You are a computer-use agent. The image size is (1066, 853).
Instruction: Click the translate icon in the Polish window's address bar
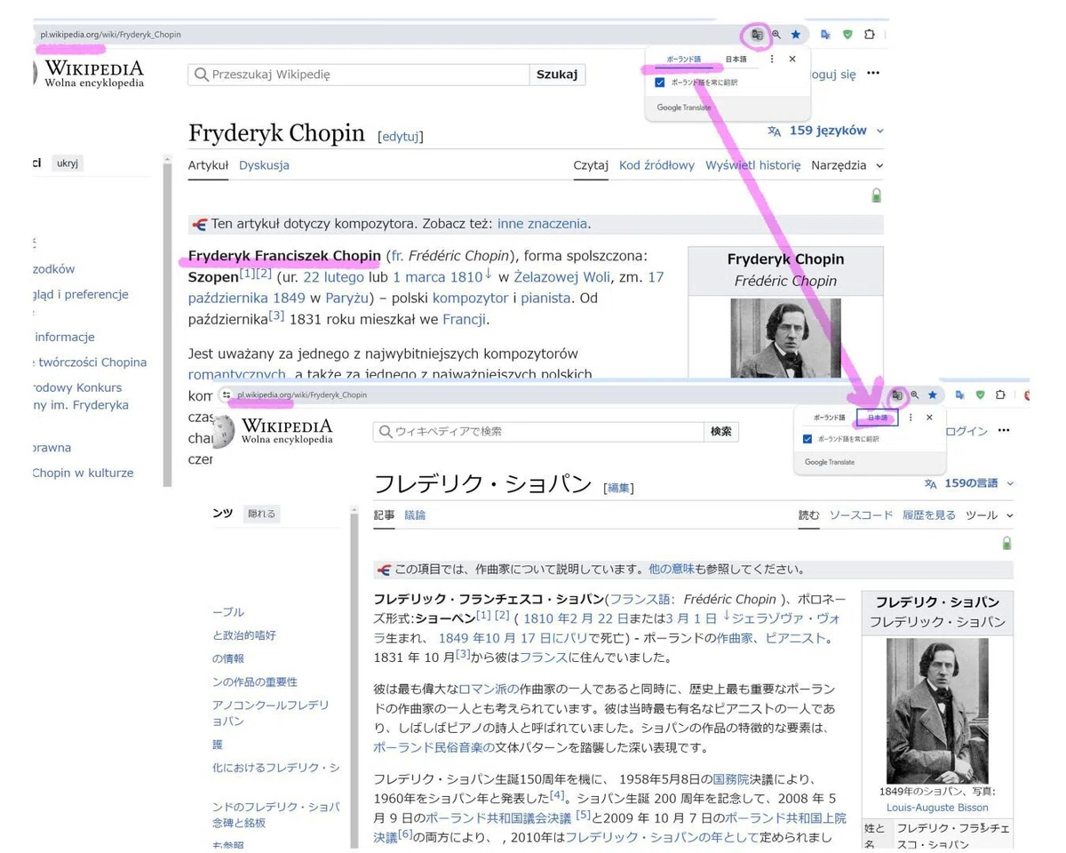click(x=757, y=35)
